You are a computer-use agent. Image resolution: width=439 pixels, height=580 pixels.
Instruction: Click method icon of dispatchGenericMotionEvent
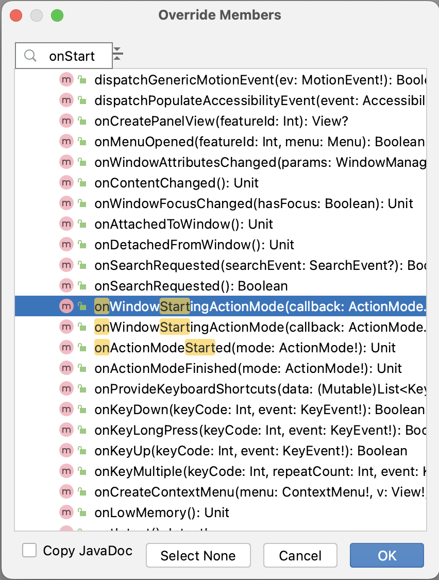point(66,80)
